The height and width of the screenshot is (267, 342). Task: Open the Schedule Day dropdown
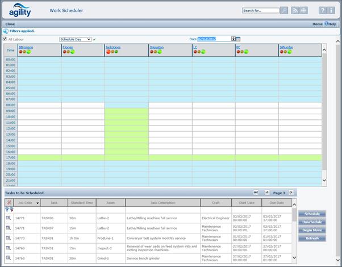[75, 39]
